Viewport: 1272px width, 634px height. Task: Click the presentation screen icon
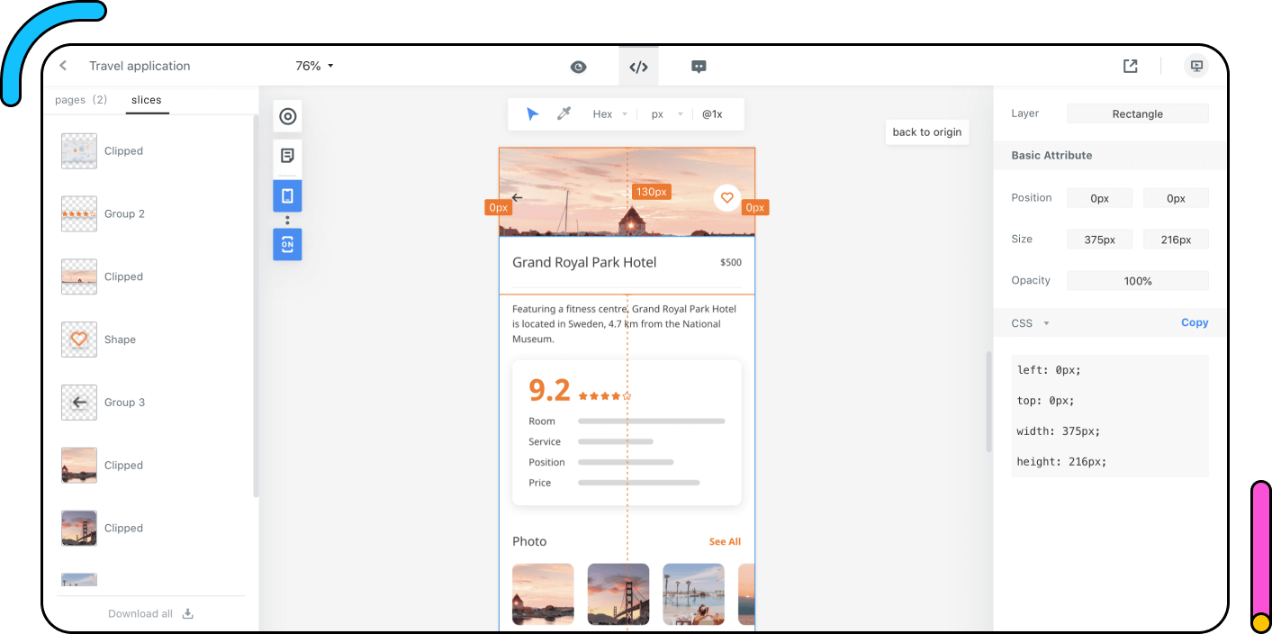pos(1195,66)
